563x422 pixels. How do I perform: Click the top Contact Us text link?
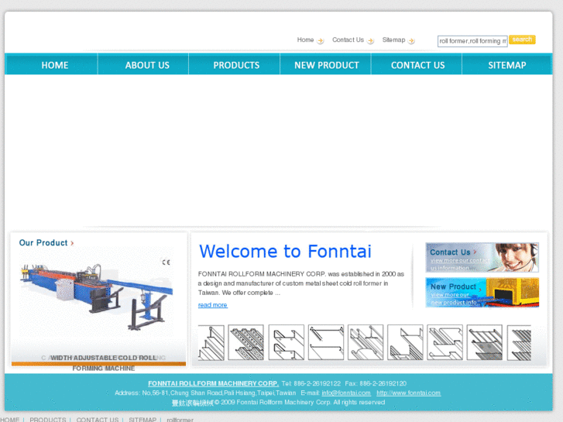(x=348, y=39)
